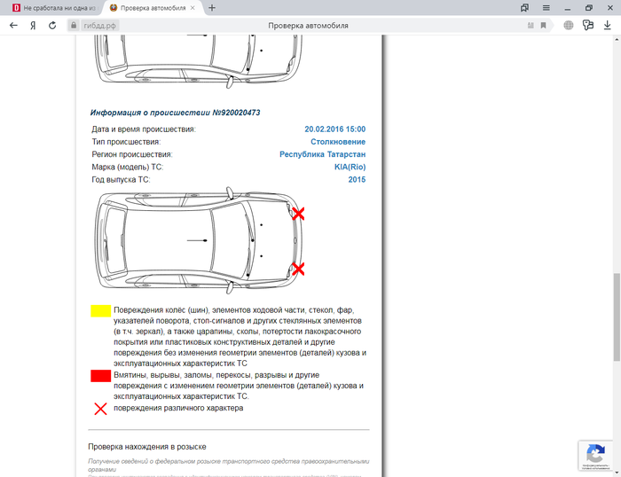Open a new tab with plus button
Screen dimensions: 621x477
point(212,7)
